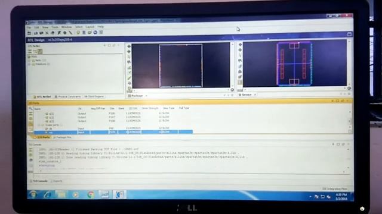Click second diamond icon in Package view toolbar
The width and height of the screenshot is (382, 214).
tap(129, 52)
